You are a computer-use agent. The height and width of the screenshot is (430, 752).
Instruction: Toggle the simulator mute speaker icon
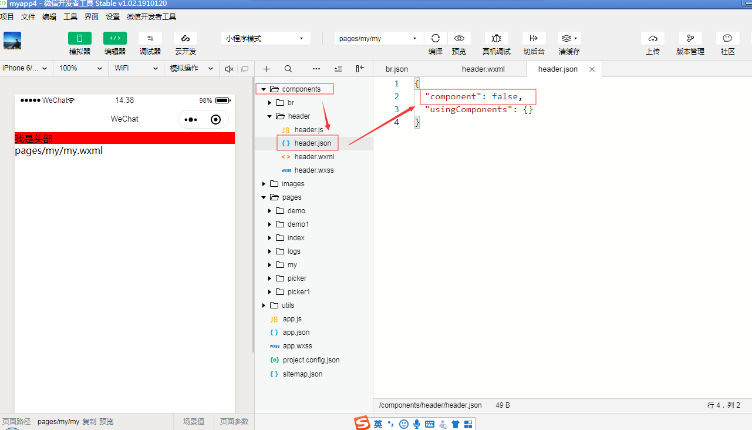point(229,69)
